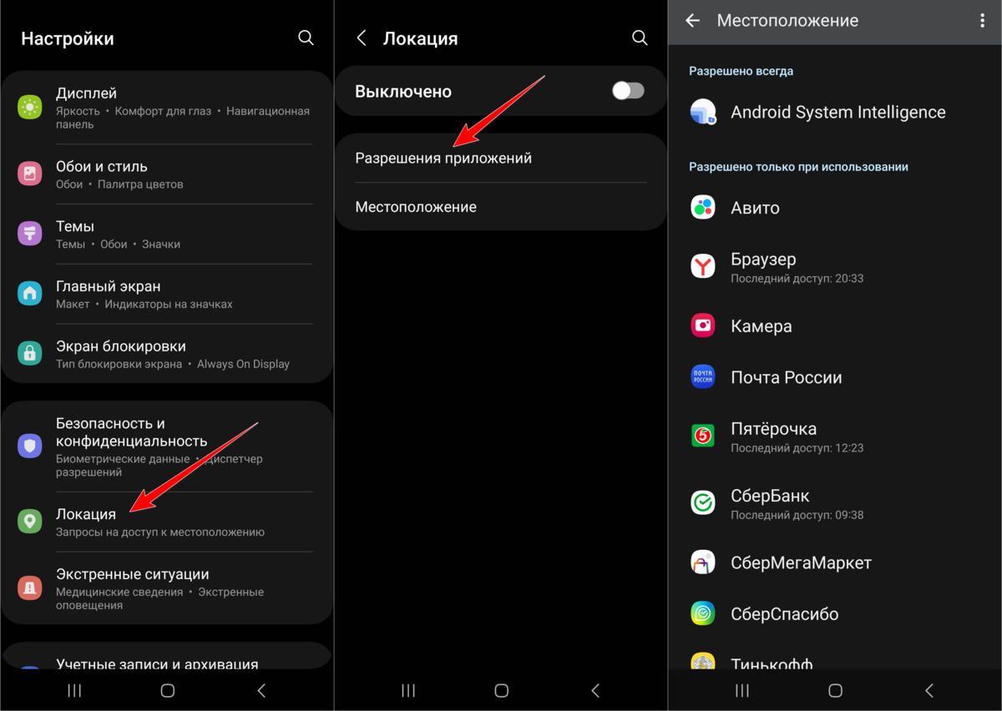This screenshot has height=711, width=1002.
Task: Select Android System Intelligence app name
Action: click(838, 112)
